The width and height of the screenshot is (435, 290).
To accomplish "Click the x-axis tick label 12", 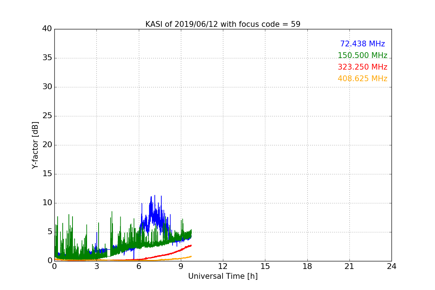I will pyautogui.click(x=223, y=266).
